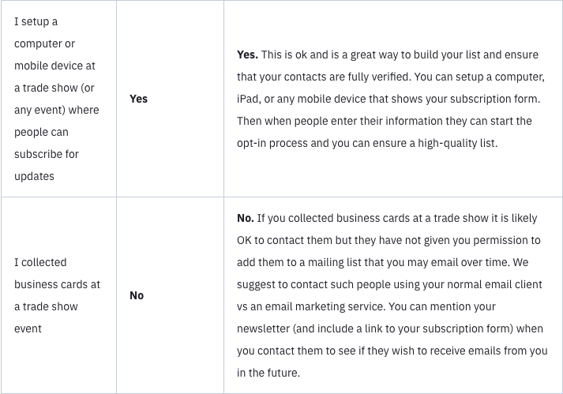Click the phrase 'high-quality list' in first row

(456, 143)
